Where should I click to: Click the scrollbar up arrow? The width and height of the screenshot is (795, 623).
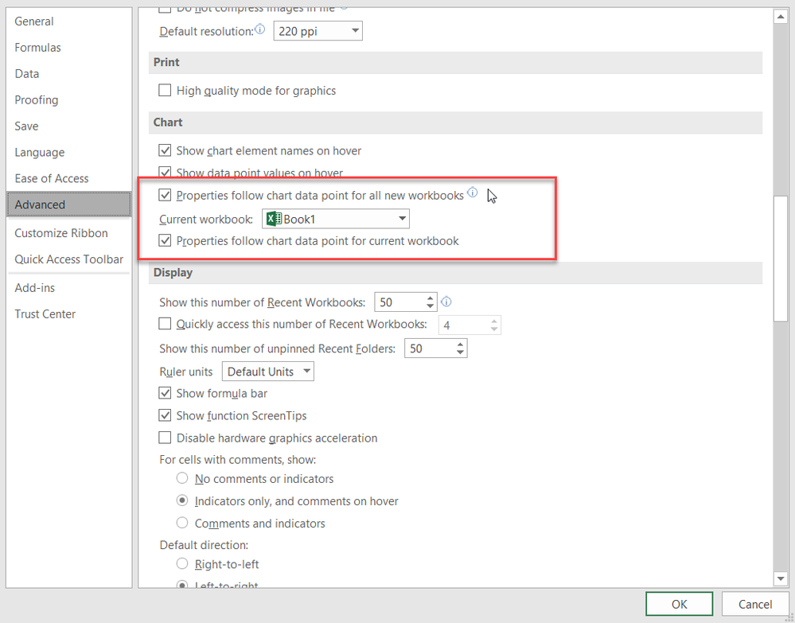click(781, 17)
